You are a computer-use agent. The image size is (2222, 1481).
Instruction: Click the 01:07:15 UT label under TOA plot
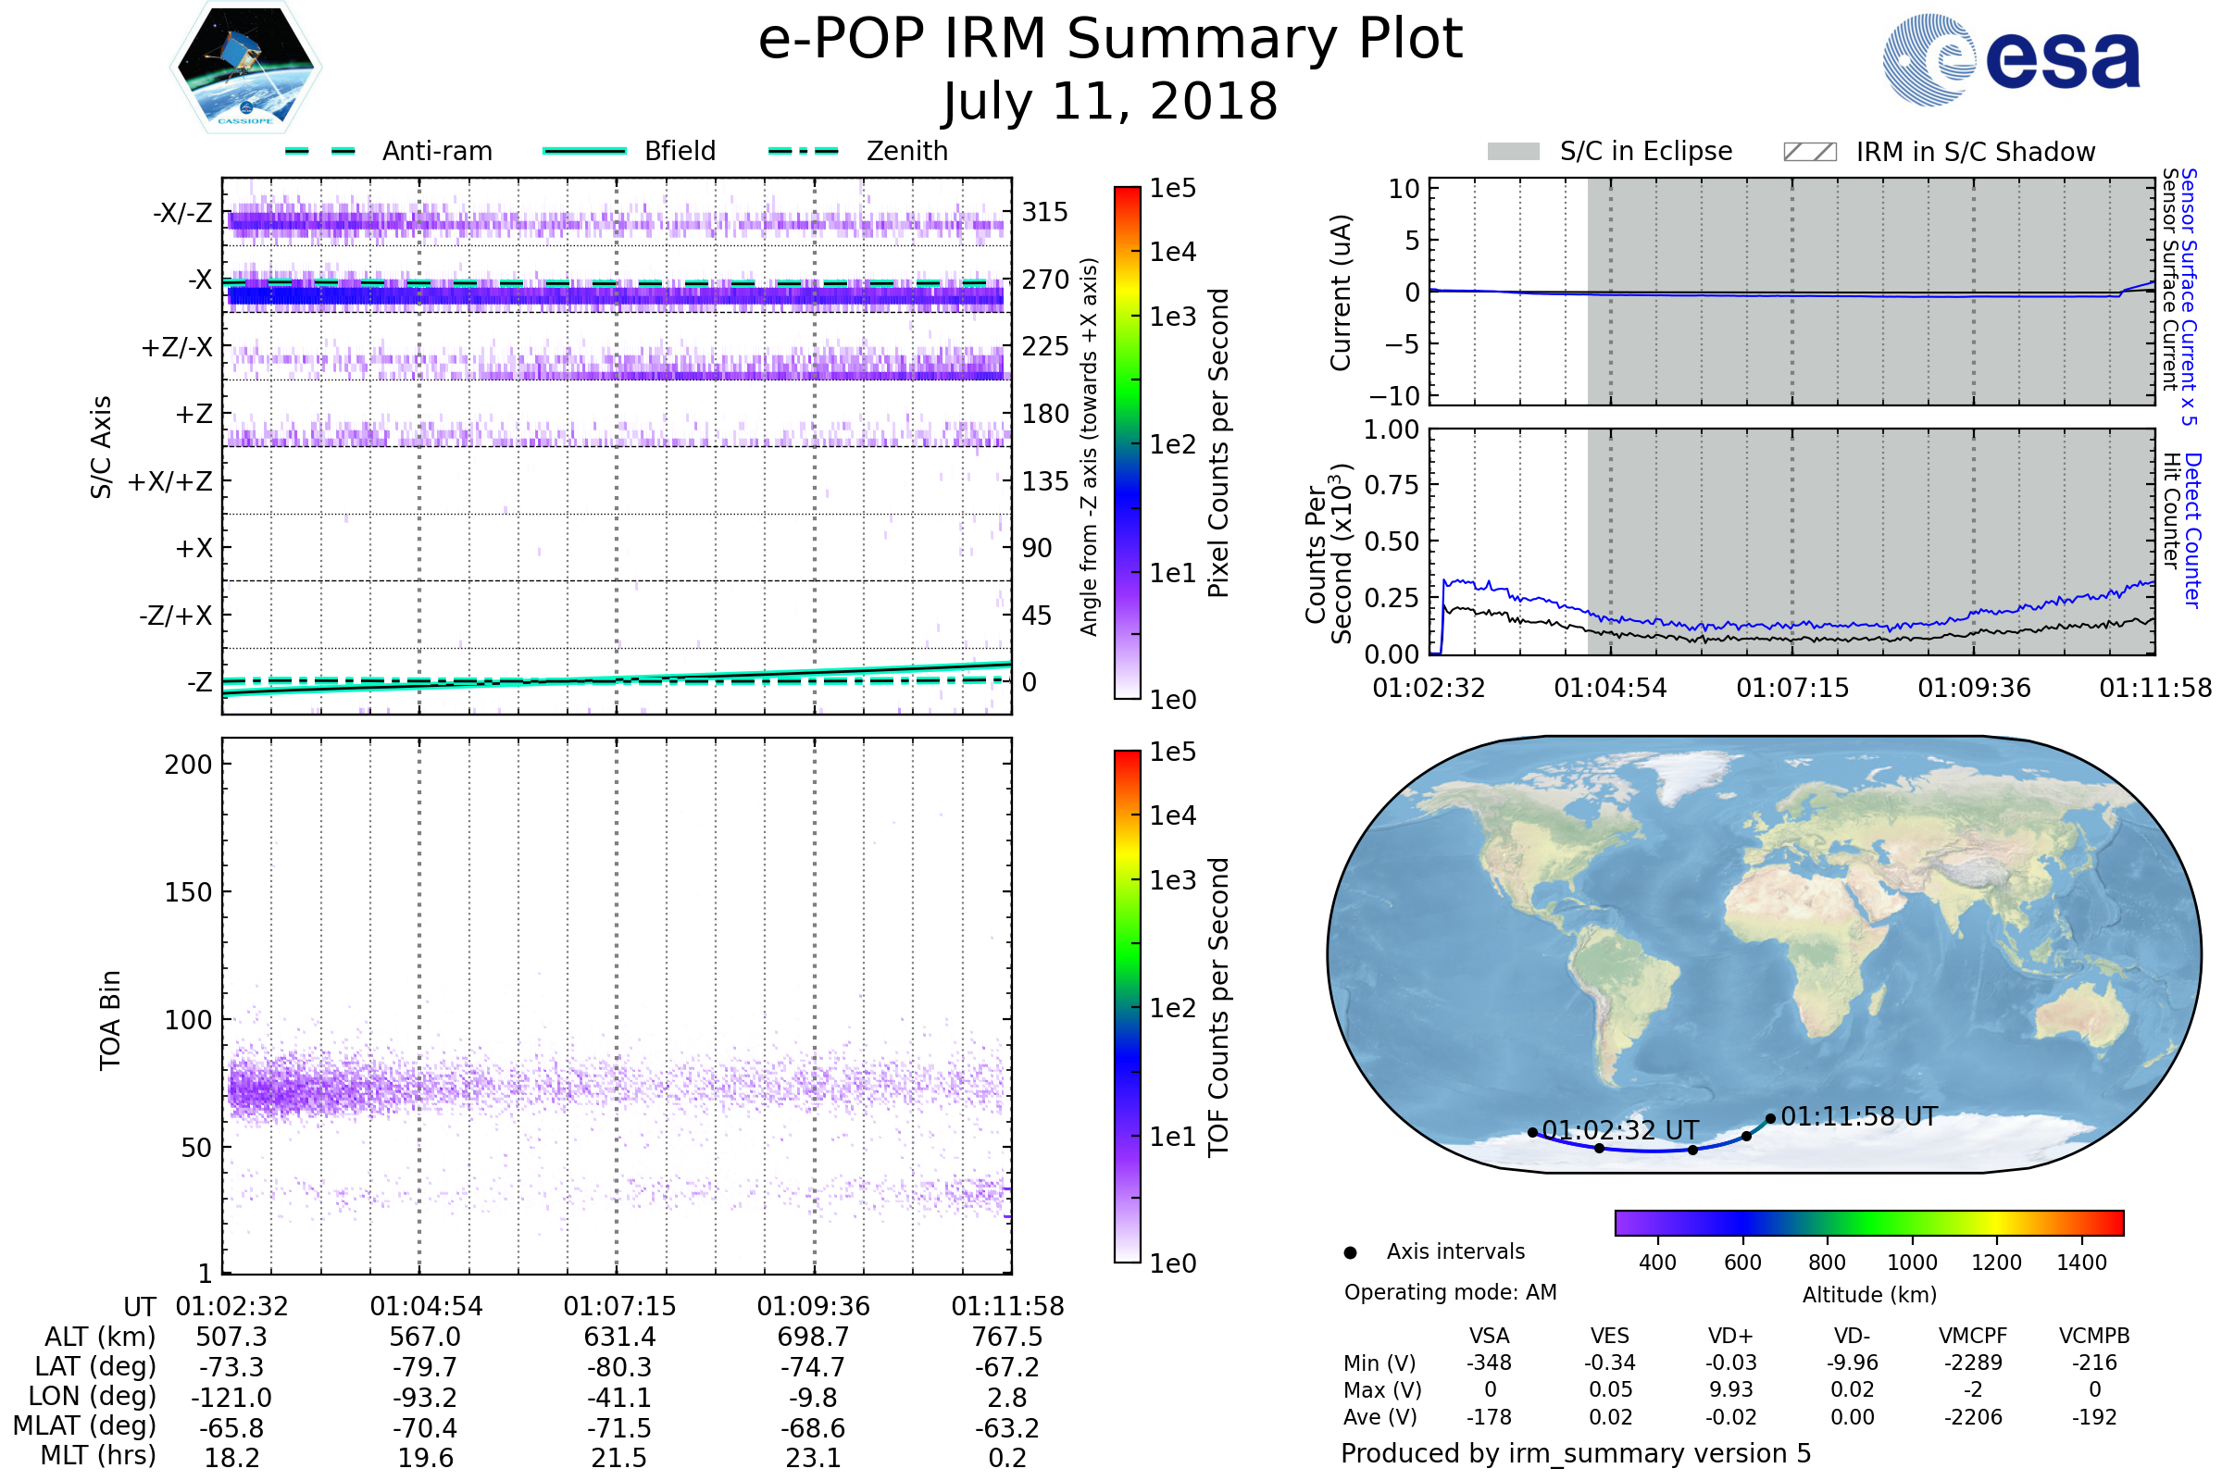tap(618, 1306)
